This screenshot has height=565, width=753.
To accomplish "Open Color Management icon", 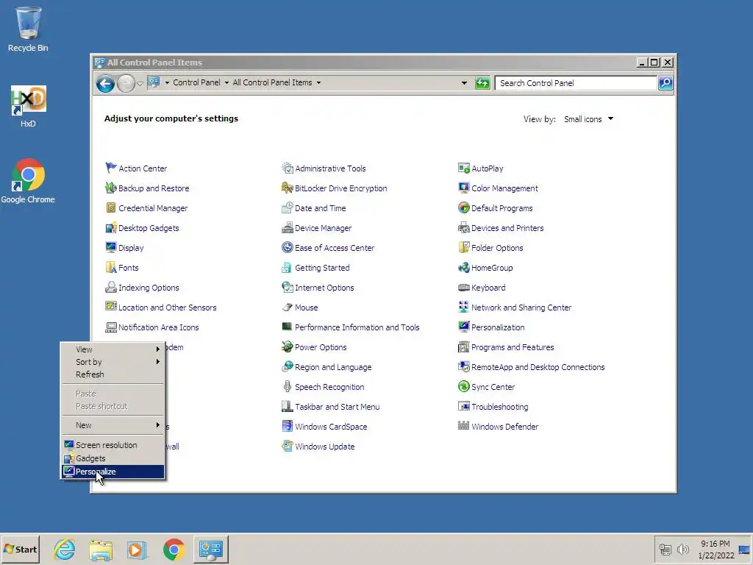I will coord(463,188).
